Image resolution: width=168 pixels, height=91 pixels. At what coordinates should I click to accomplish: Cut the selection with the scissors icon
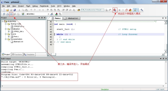point(19,10)
